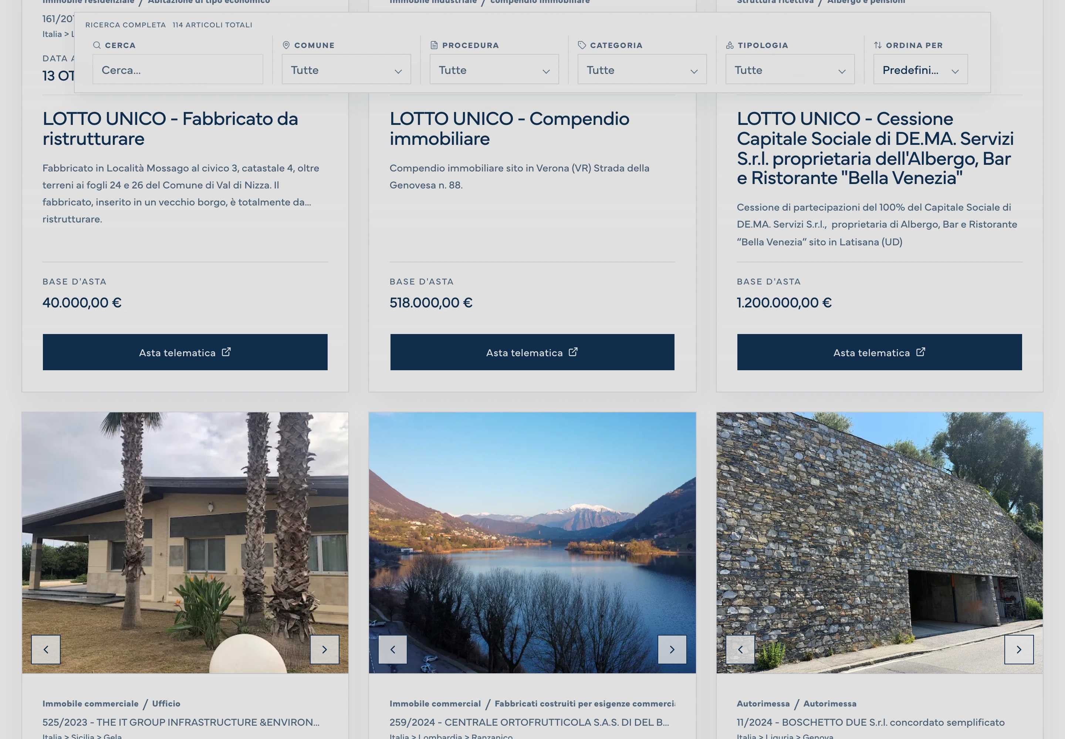Expand the Categoria dropdown
Screen dimensions: 1065x739
pos(642,69)
